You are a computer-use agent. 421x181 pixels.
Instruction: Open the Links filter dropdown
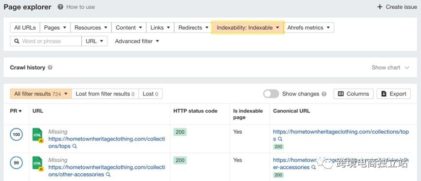(160, 28)
